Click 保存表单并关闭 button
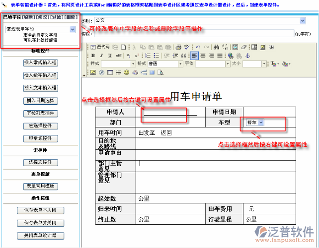Image resolution: width=319 pixels, height=248 pixels. (40, 223)
